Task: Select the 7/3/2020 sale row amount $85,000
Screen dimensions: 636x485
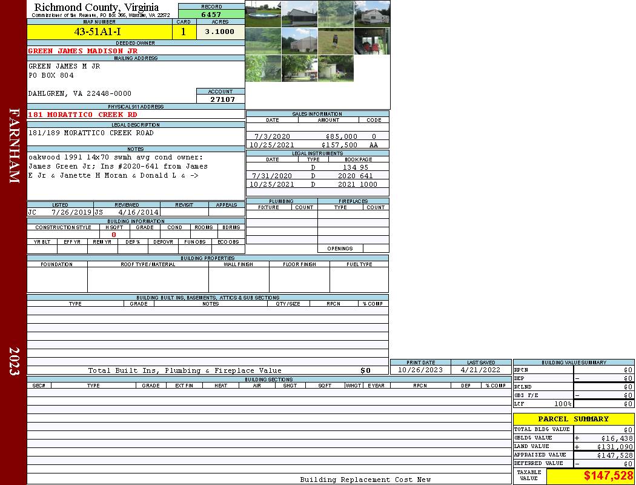Action: click(341, 136)
